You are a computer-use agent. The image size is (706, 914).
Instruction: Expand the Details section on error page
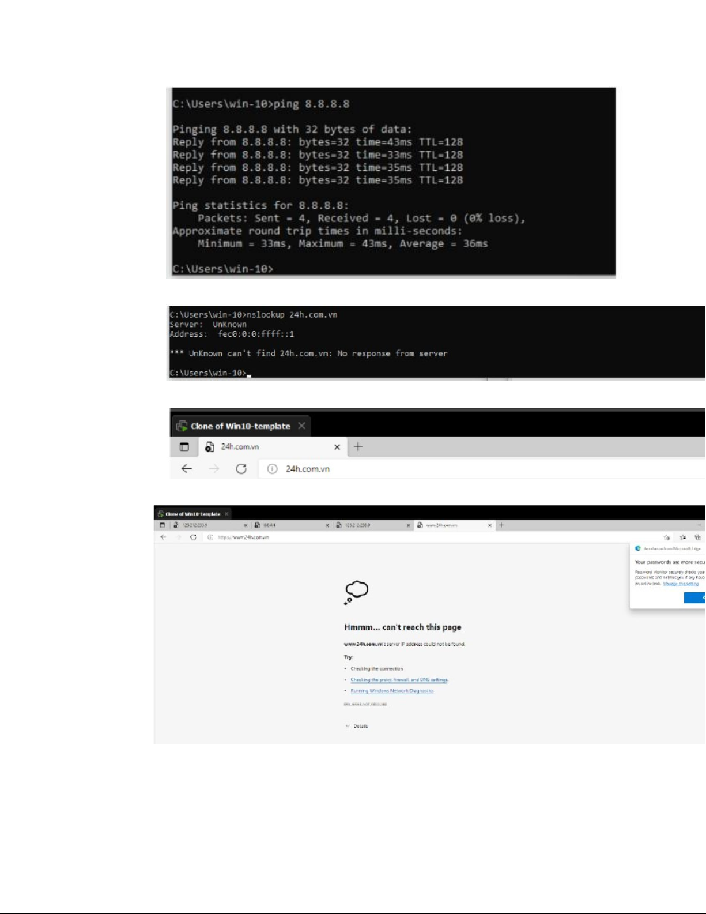[x=357, y=726]
